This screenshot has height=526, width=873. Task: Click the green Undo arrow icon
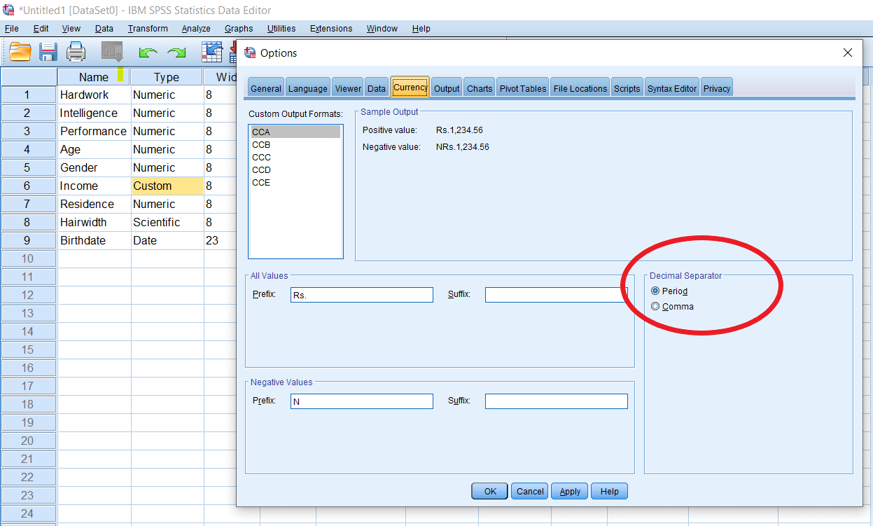(148, 53)
